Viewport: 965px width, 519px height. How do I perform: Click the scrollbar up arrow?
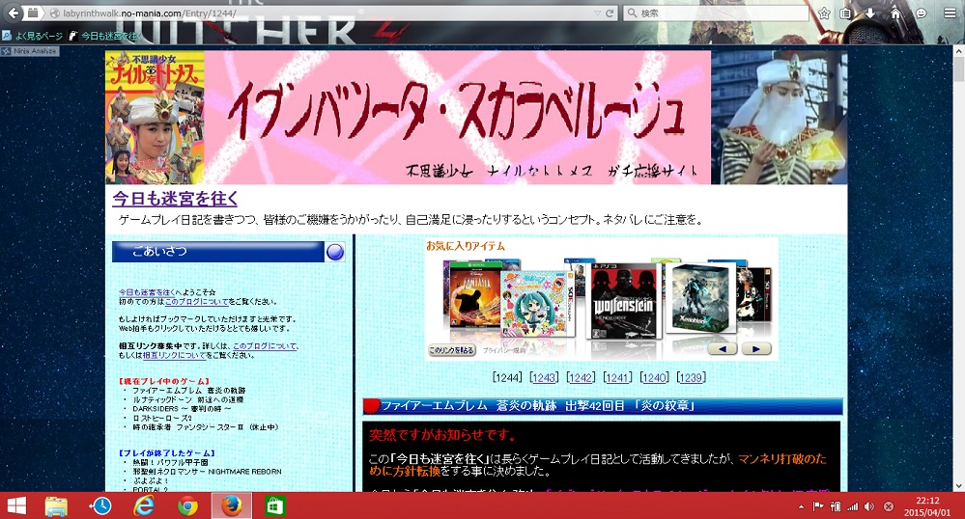point(959,52)
